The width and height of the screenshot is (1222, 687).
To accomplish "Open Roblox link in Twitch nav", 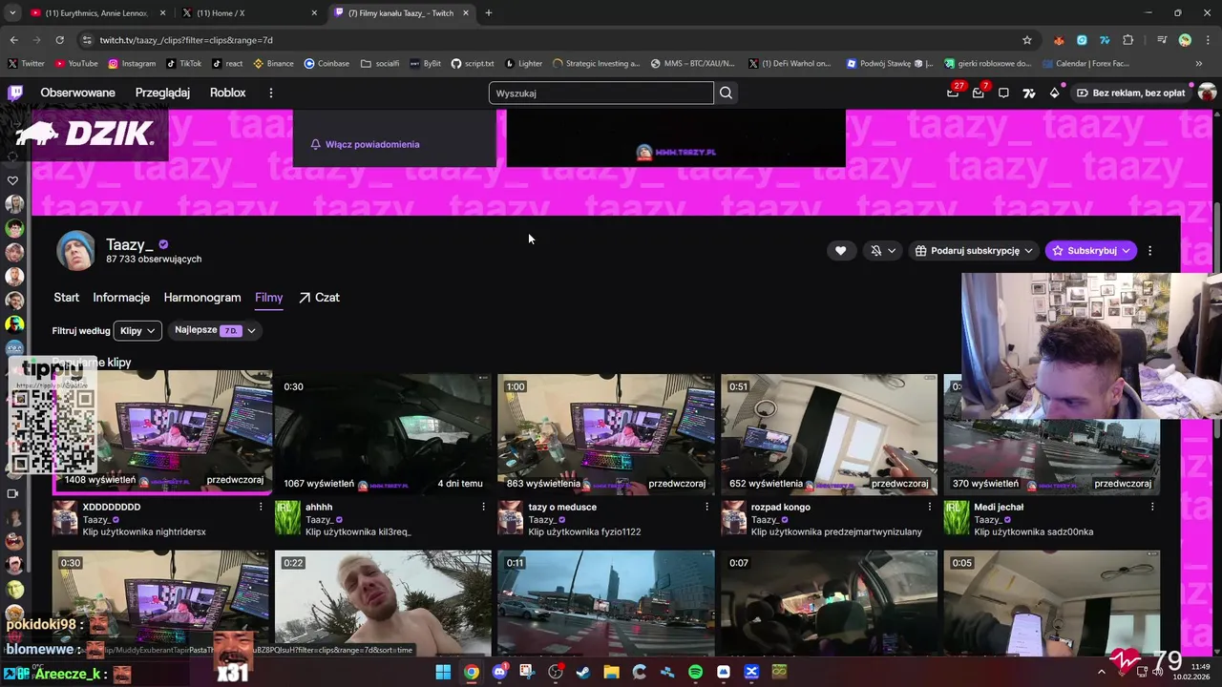I will (x=227, y=93).
